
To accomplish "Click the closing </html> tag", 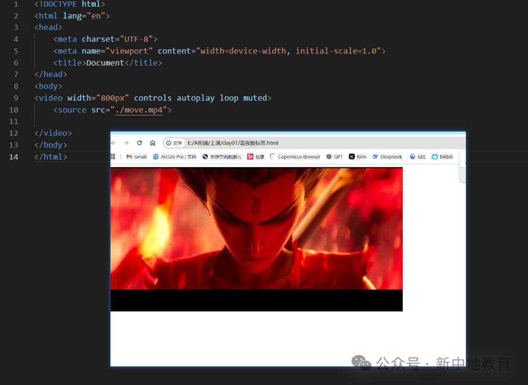I will click(x=51, y=157).
